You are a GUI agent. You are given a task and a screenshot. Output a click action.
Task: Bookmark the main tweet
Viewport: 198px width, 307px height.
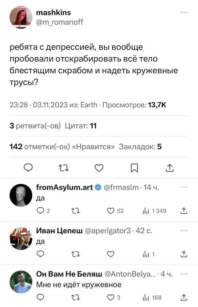[134, 167]
